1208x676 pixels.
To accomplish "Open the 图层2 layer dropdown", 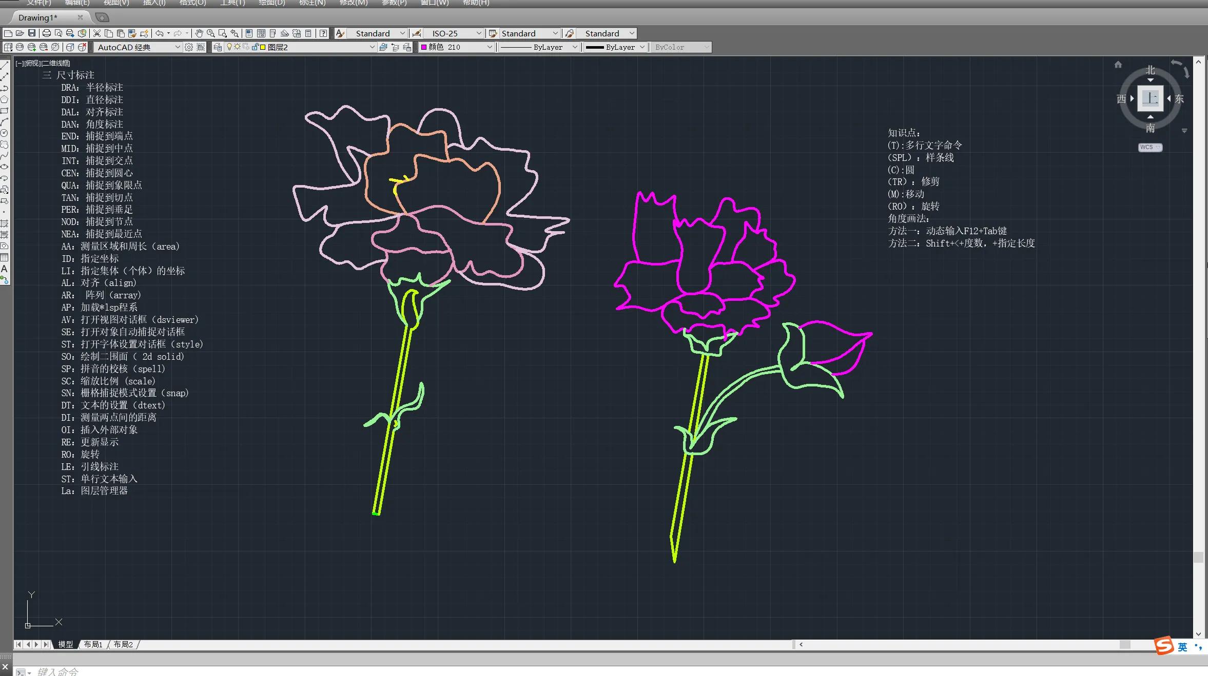I will [x=372, y=47].
